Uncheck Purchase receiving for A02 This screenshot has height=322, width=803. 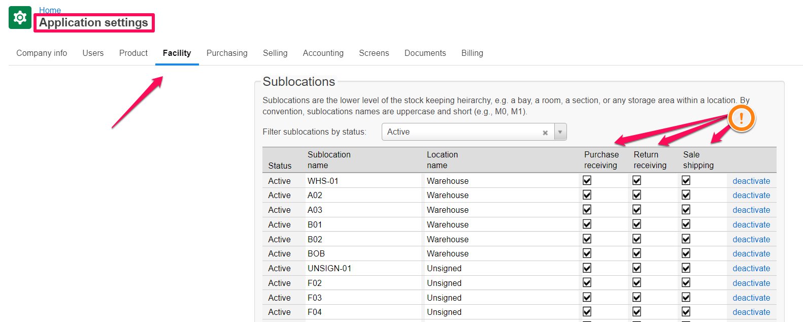[587, 195]
